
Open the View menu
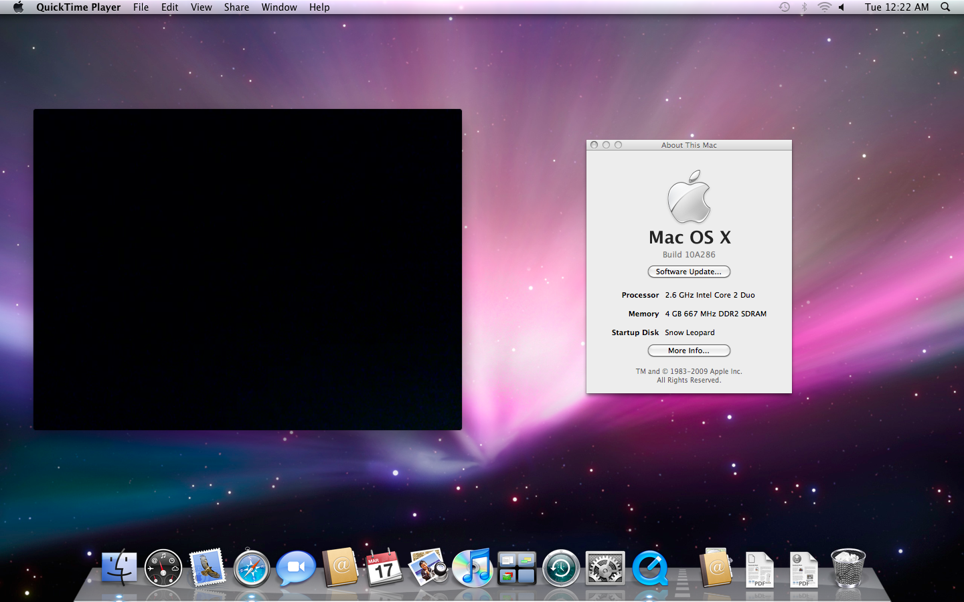pos(201,7)
